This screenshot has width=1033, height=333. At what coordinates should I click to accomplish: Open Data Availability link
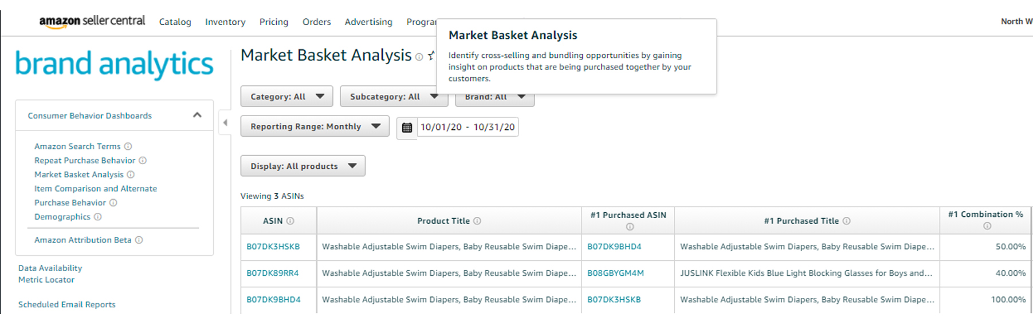pos(50,268)
